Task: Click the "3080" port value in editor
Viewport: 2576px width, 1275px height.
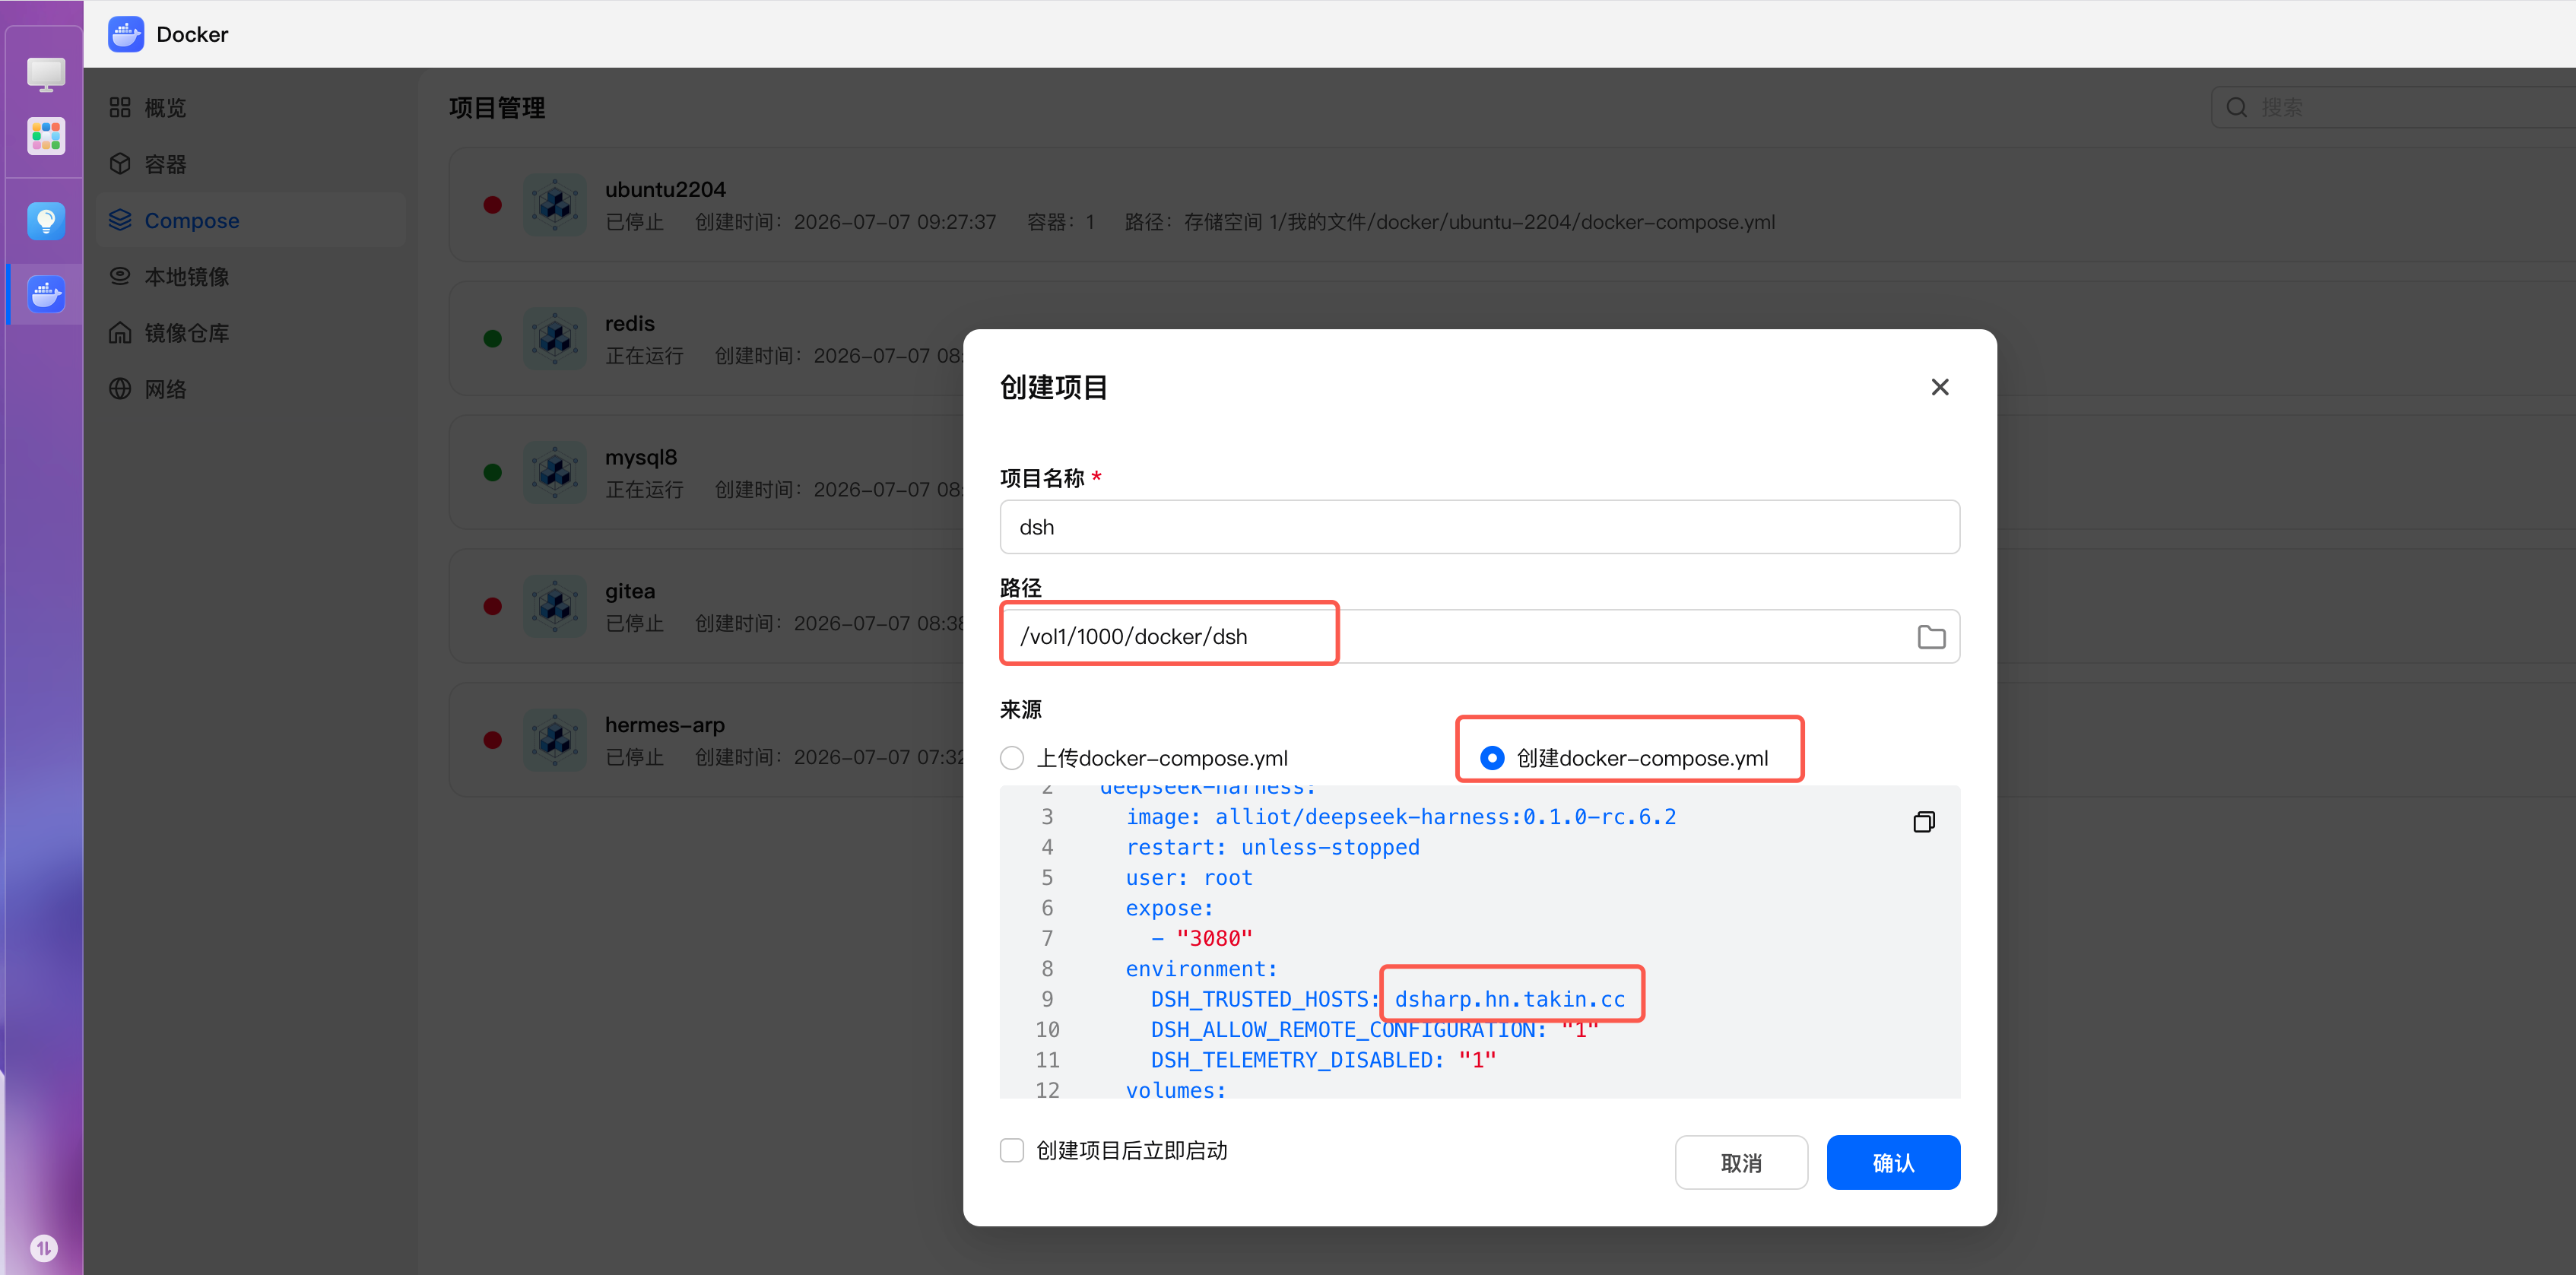Action: 1214,938
